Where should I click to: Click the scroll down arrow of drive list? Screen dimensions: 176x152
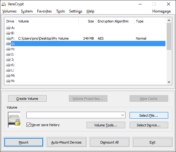point(169,82)
